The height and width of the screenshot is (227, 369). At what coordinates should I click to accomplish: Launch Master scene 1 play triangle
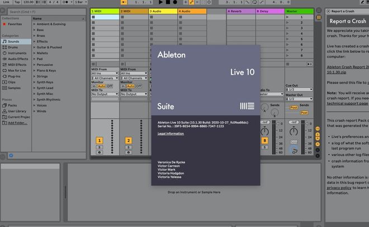[x=288, y=17]
